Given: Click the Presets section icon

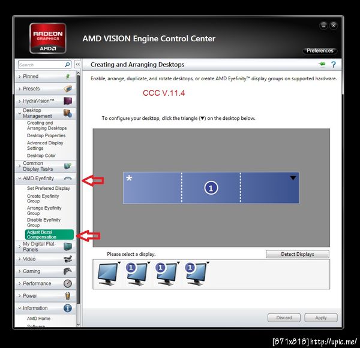Looking at the screenshot, I should click(x=68, y=89).
